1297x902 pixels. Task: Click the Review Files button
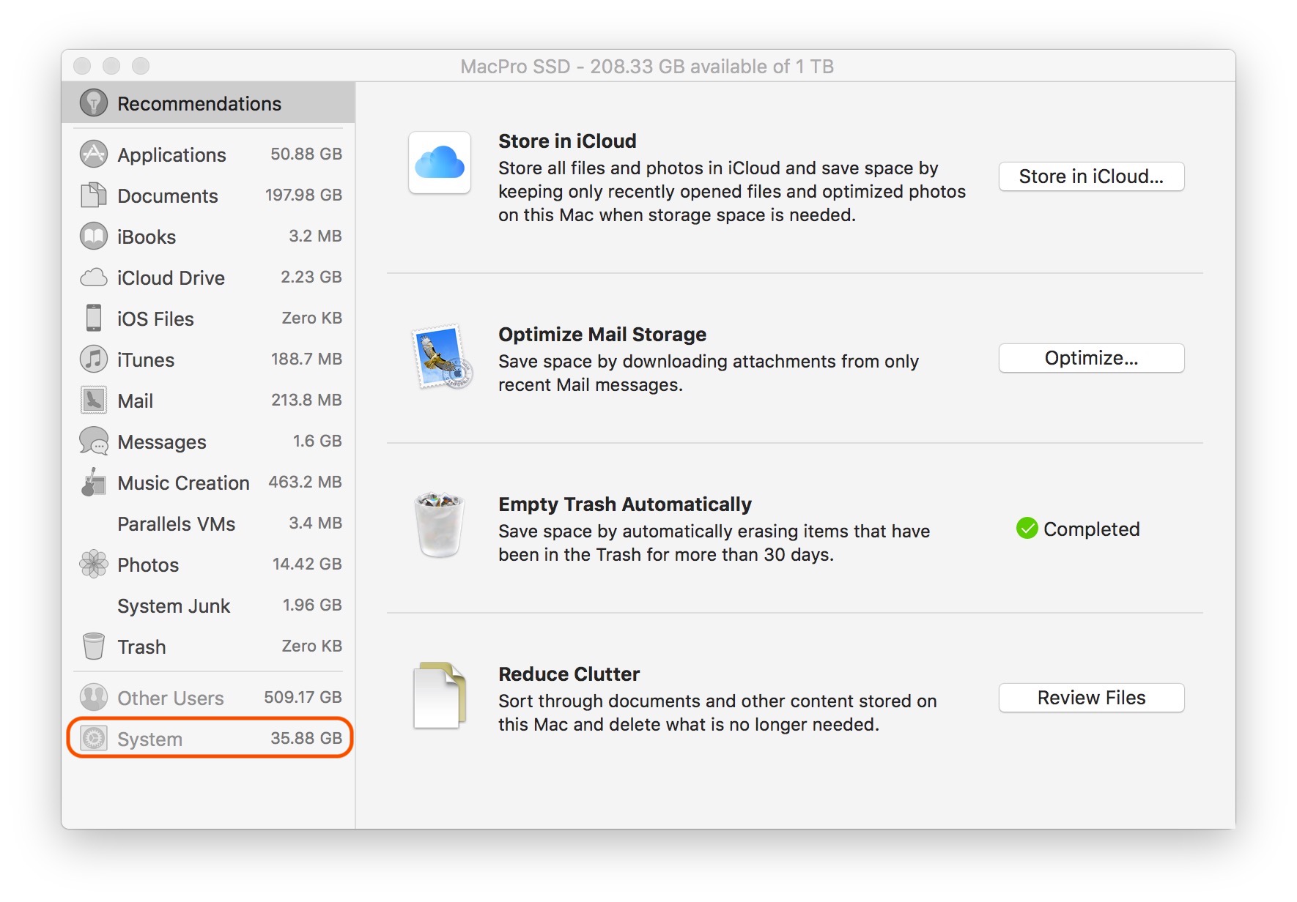tap(1091, 698)
